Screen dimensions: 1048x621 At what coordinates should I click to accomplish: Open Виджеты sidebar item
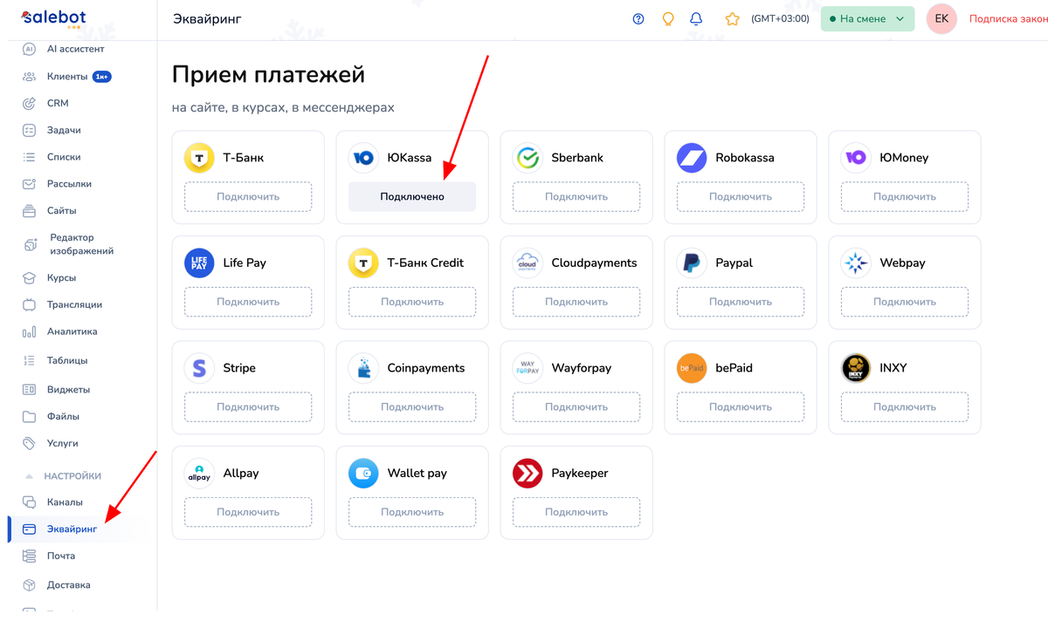[66, 389]
